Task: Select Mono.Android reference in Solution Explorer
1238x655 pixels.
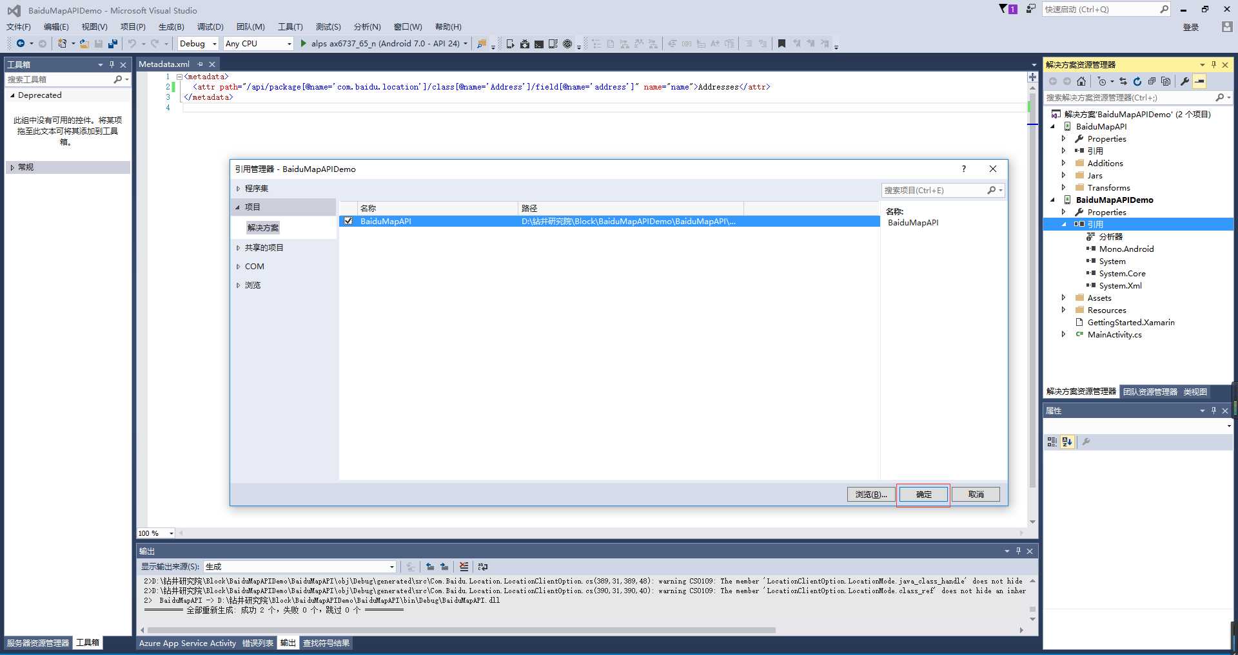Action: pyautogui.click(x=1126, y=249)
